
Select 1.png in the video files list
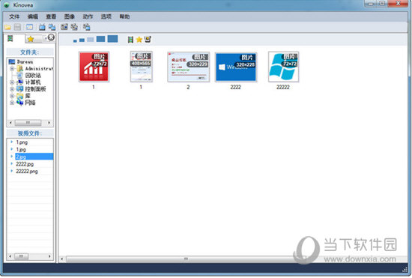[x=22, y=142]
